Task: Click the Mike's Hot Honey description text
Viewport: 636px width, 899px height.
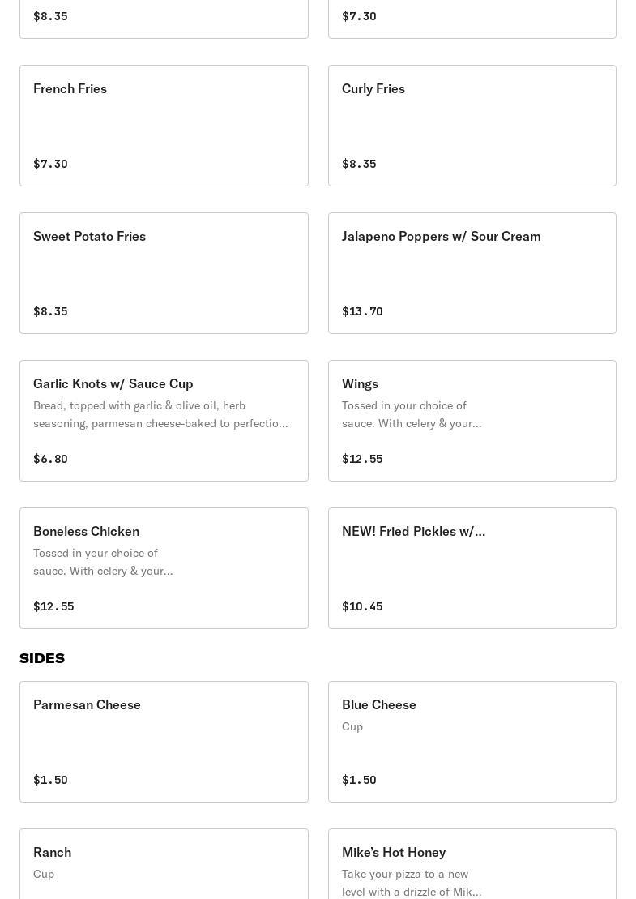Action: click(x=412, y=883)
